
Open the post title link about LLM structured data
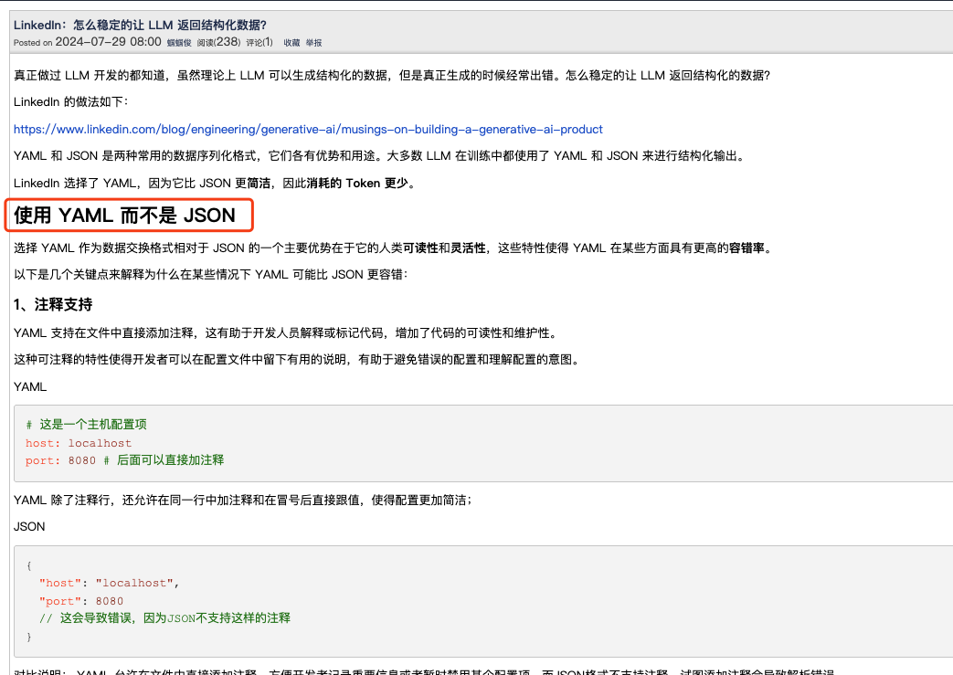tap(140, 25)
